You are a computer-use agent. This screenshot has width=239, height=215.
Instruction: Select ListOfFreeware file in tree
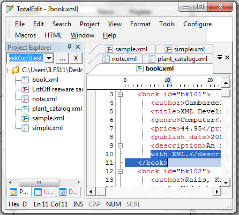click(57, 89)
